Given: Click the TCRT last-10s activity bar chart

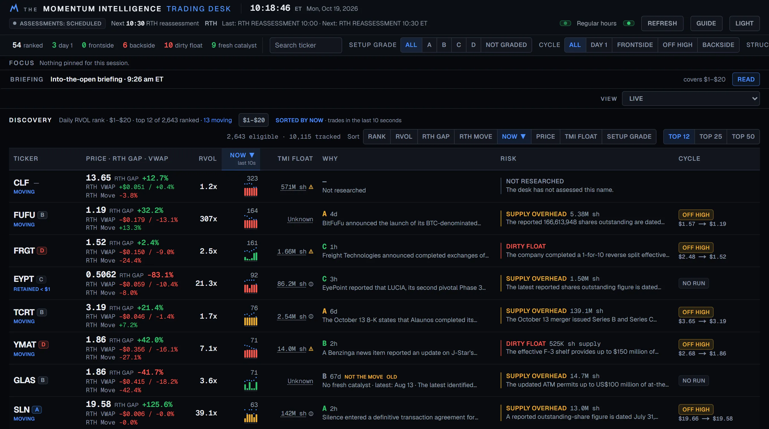Looking at the screenshot, I should [x=251, y=319].
